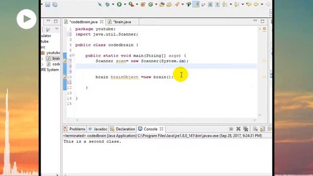Click the Search flashlight icon
Image resolution: width=313 pixels, height=176 pixels.
point(177,4)
